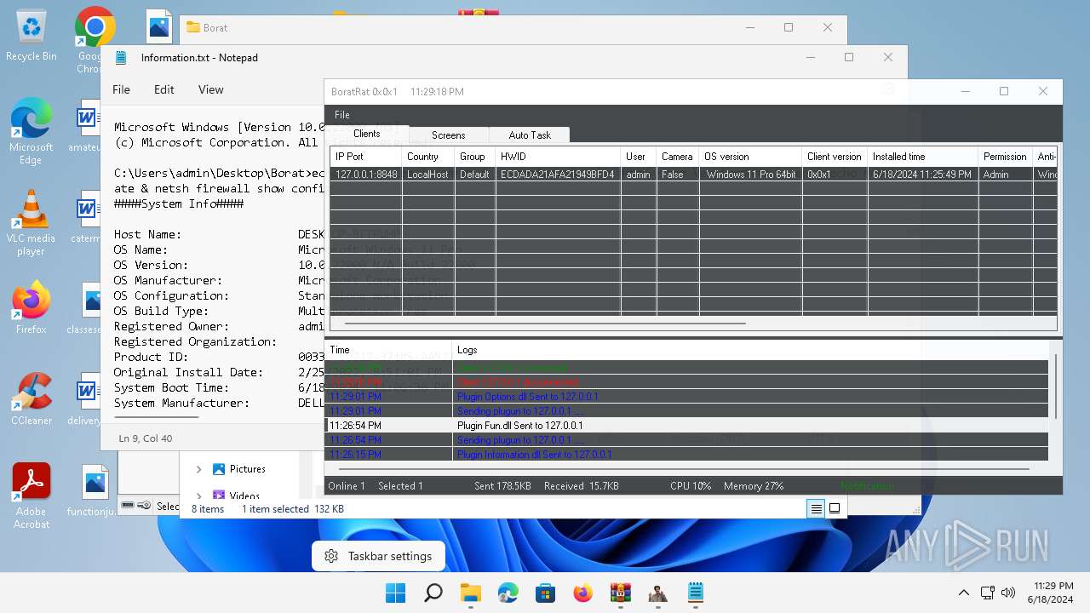Open Notepad's File menu
The image size is (1090, 613).
[122, 89]
